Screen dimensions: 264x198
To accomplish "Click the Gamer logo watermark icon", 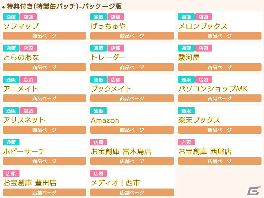I will tap(254, 190).
